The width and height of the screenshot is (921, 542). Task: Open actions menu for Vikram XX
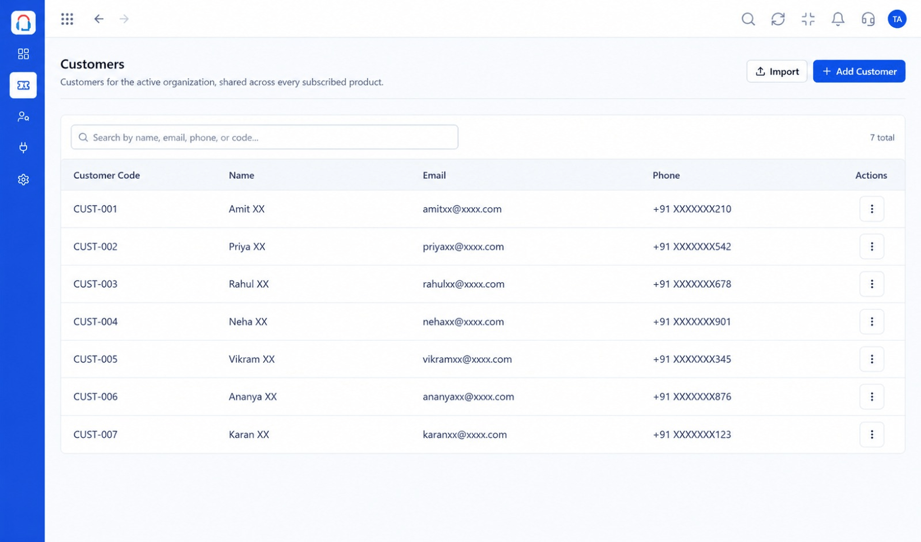[872, 359]
